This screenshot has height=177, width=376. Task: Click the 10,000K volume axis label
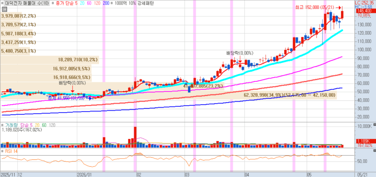click(x=364, y=126)
